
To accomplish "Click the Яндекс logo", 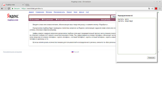I will (13, 16).
